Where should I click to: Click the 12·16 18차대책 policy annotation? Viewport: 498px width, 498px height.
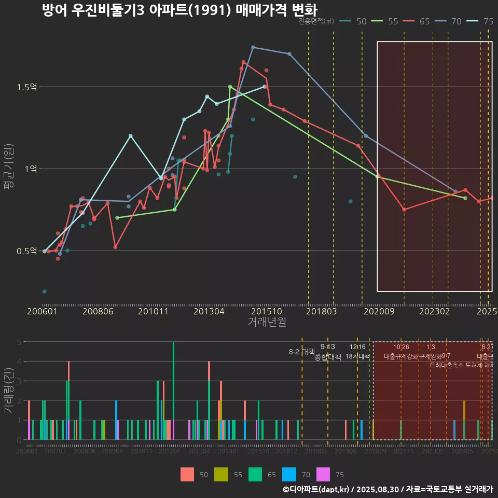point(357,352)
